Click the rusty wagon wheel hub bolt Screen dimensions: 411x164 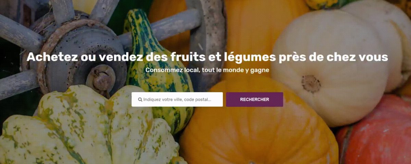click(101, 81)
